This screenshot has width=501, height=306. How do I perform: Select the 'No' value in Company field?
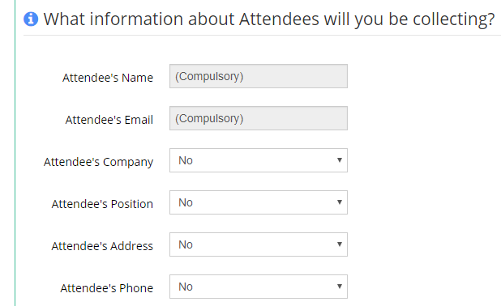pyautogui.click(x=186, y=160)
